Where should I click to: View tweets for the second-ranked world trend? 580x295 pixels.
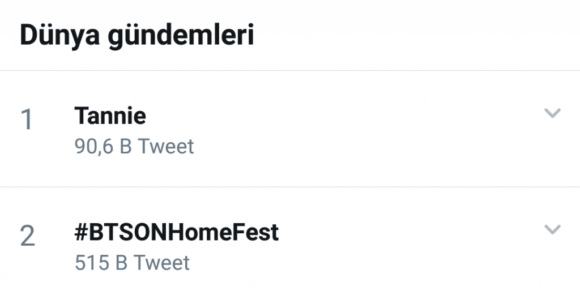point(176,232)
